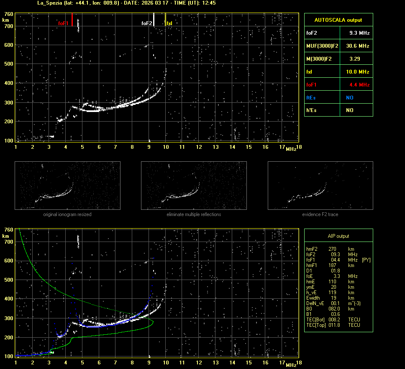Select the red foF1 4.4 MHz value
Viewport: 405px width, 369px height.
[x=359, y=85]
